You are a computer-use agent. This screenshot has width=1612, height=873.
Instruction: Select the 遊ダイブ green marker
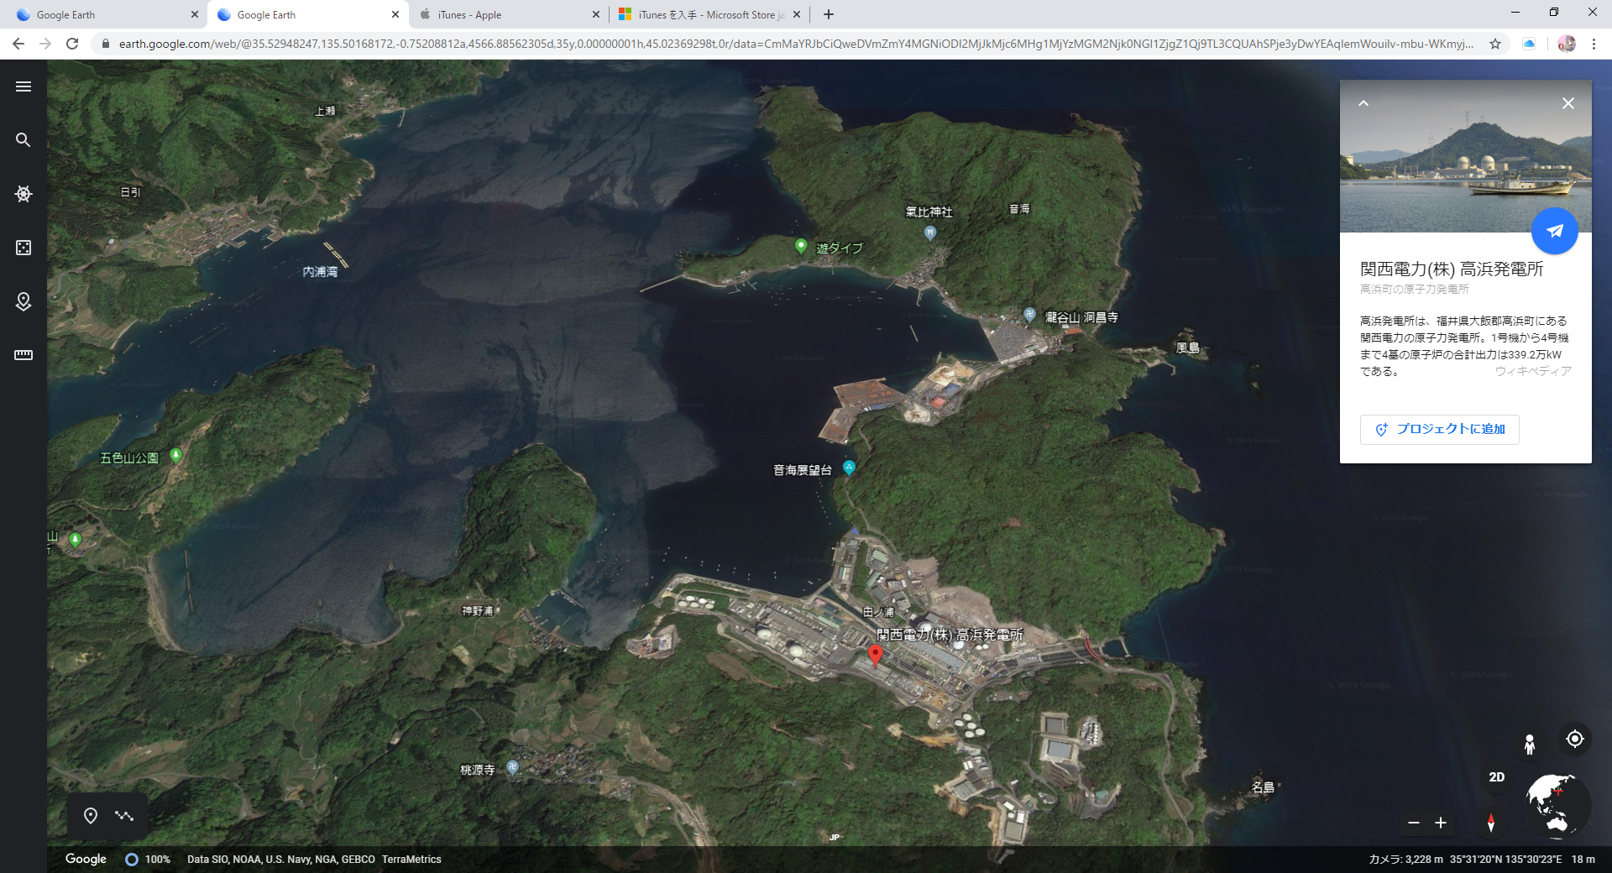(x=801, y=246)
